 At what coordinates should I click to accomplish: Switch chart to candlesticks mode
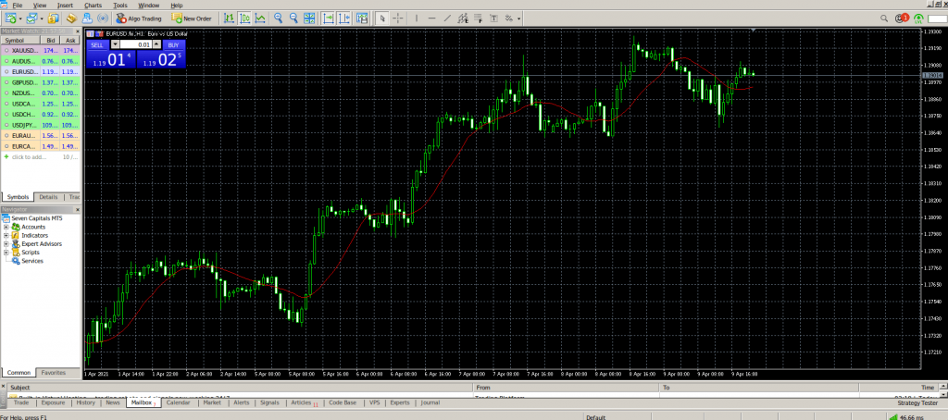[x=244, y=19]
